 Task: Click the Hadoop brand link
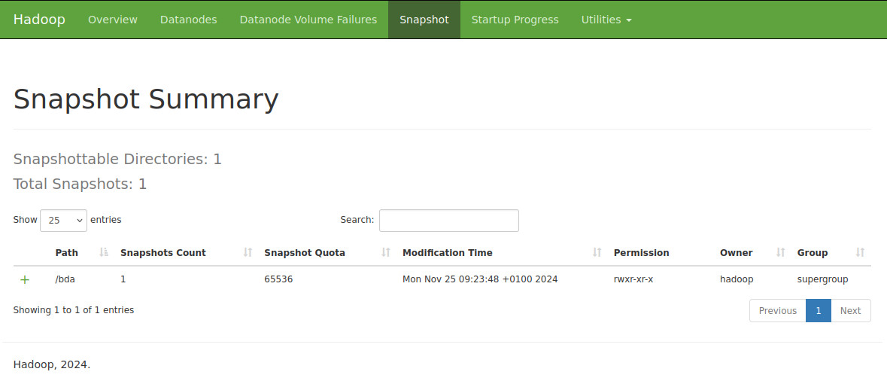coord(39,20)
